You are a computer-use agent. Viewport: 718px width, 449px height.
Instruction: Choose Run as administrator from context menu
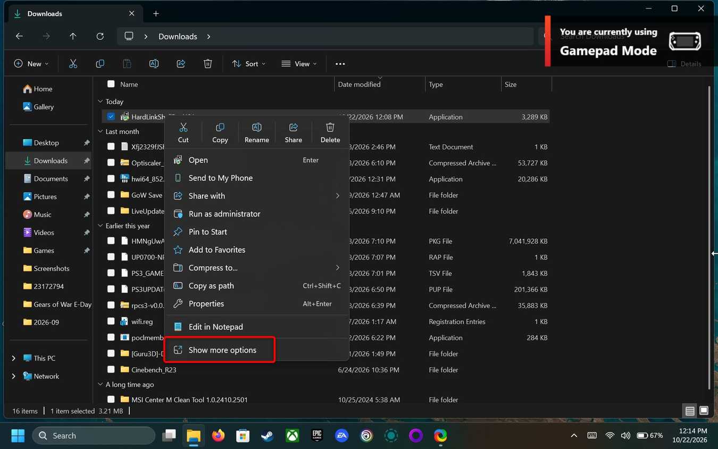tap(257, 214)
